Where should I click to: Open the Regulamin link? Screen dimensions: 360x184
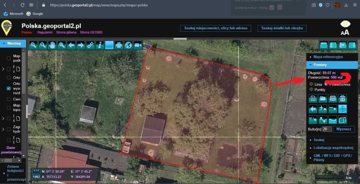[45, 32]
